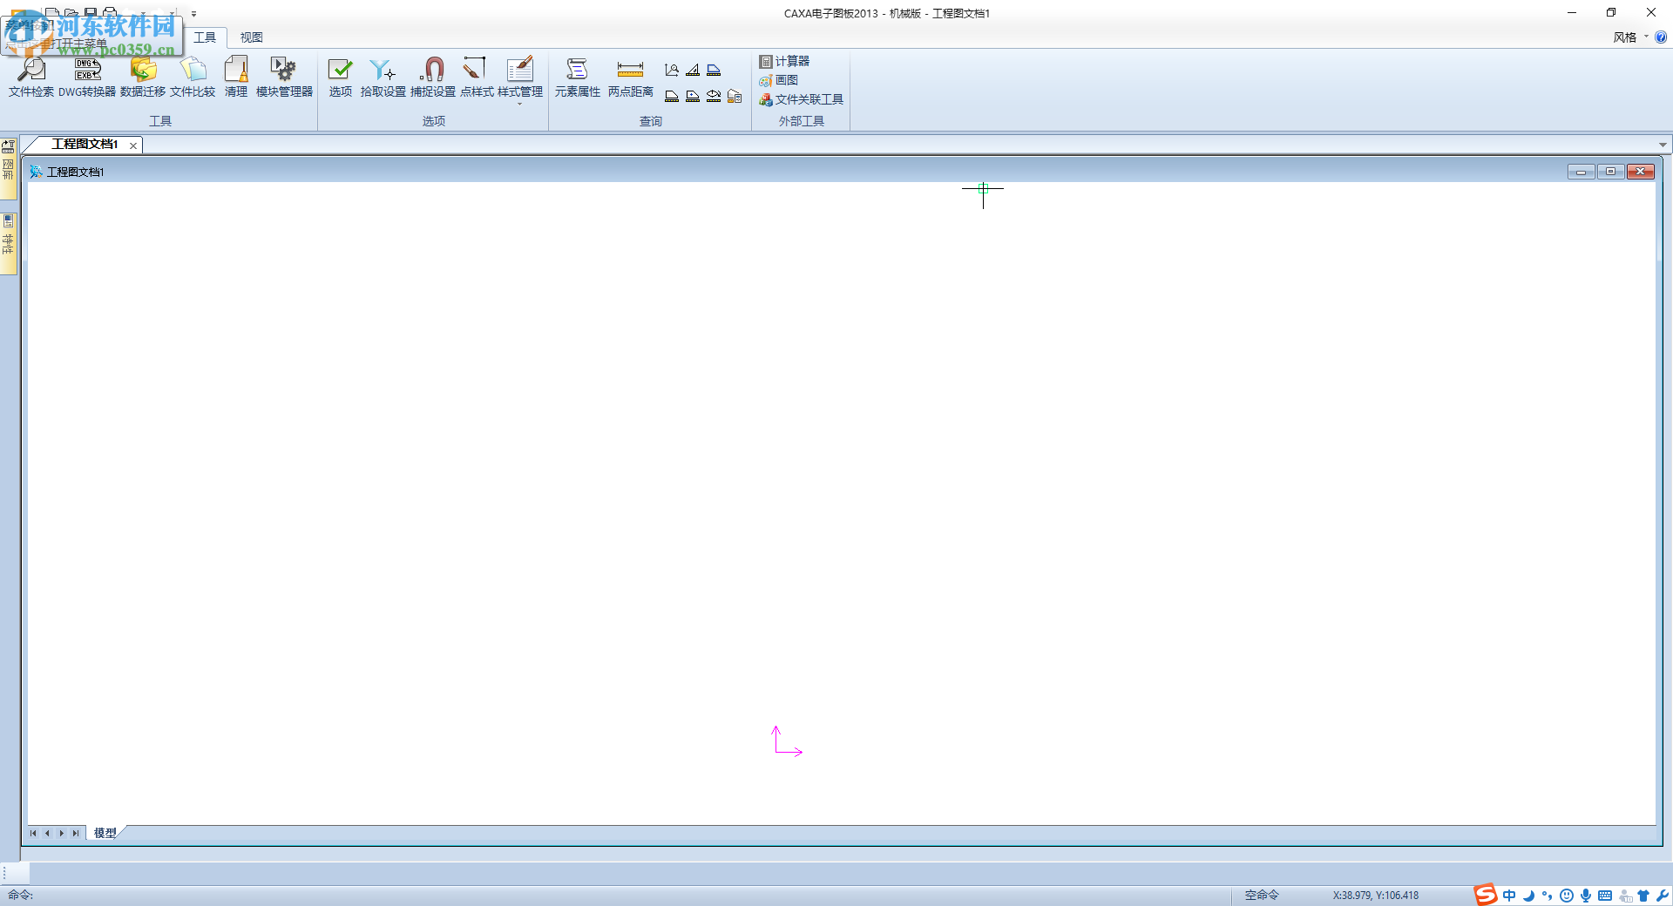Switch to the 工具 ribbon tab

tap(205, 37)
